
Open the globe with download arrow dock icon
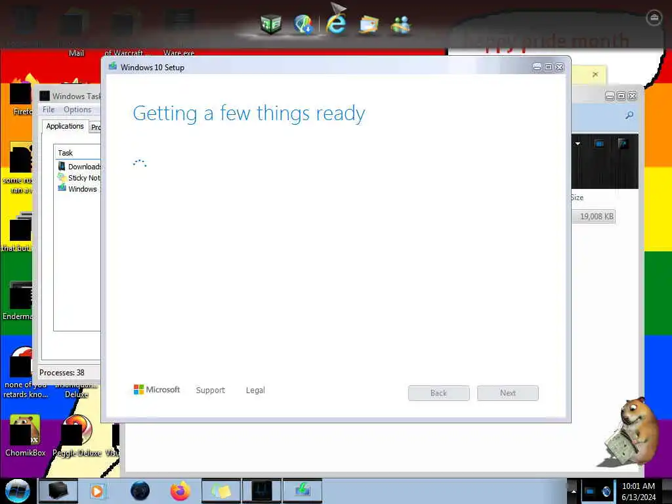pos(303,24)
